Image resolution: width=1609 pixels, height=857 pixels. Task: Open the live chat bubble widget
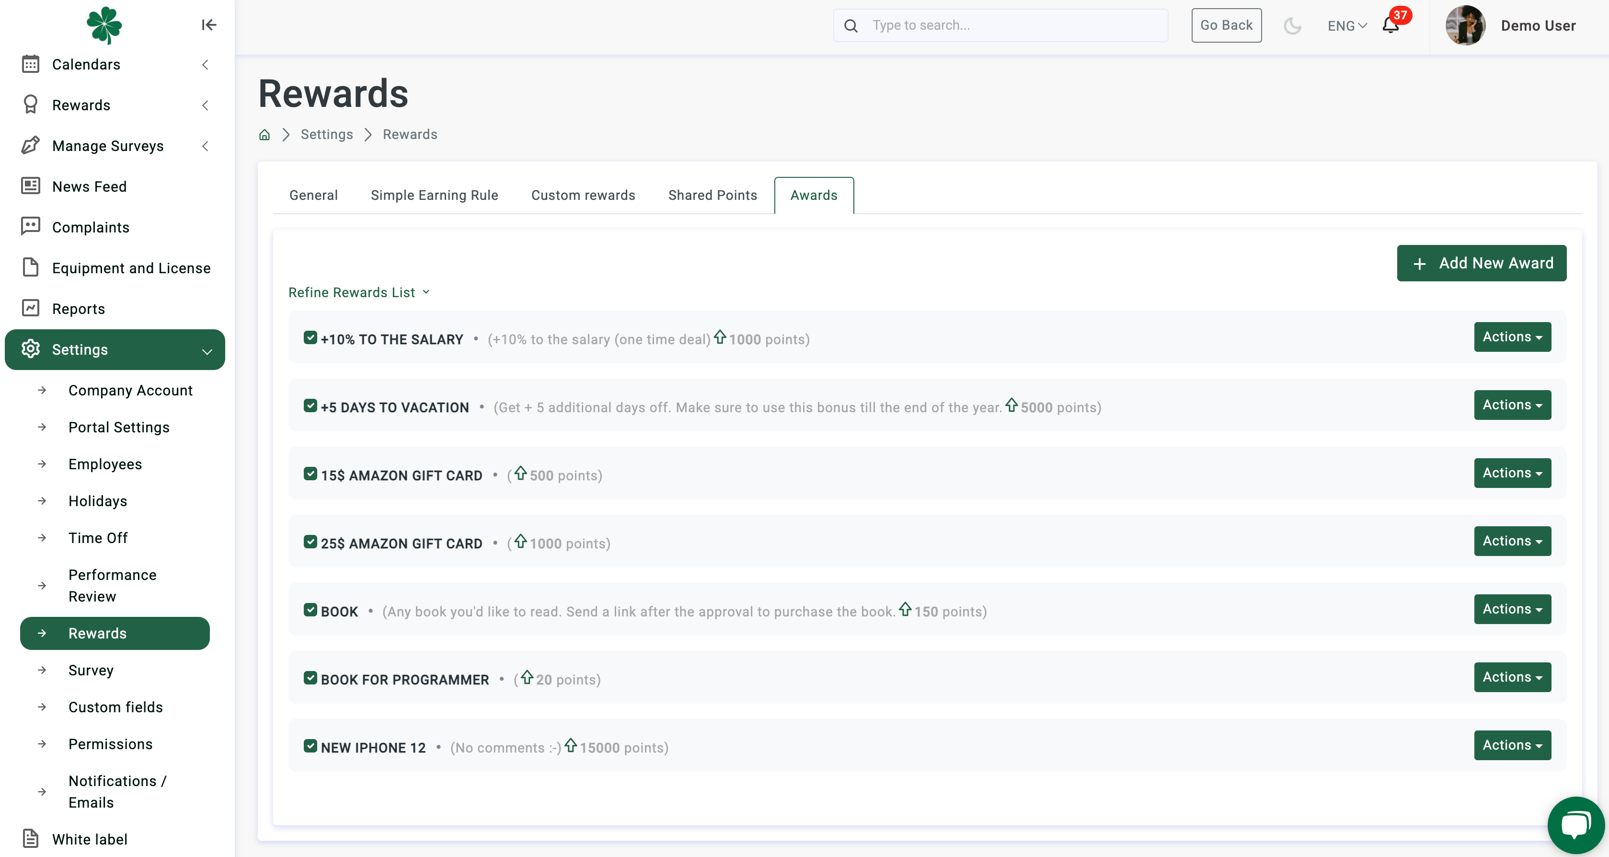[1575, 825]
